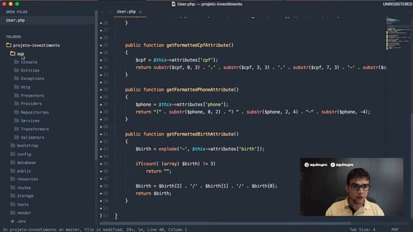This screenshot has height=232, width=413.
Task: Change the PHP syntax in status bar
Action: click(394, 229)
